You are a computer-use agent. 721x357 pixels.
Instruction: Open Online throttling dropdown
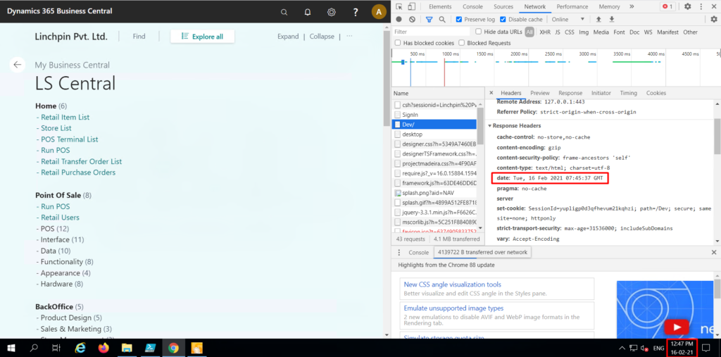pyautogui.click(x=568, y=19)
